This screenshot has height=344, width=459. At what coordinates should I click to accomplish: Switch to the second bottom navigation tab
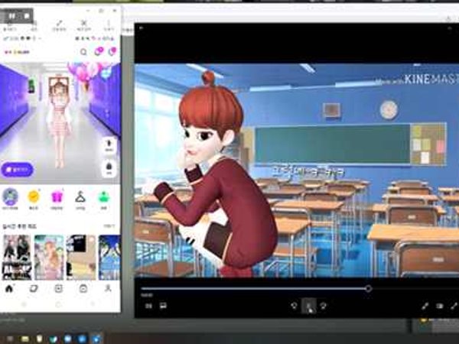[x=34, y=289]
